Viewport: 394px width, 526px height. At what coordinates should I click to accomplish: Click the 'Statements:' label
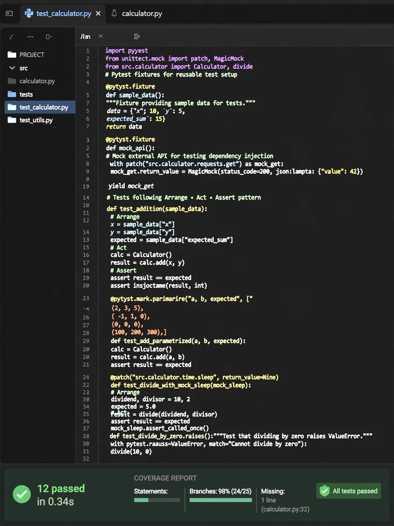click(x=151, y=491)
